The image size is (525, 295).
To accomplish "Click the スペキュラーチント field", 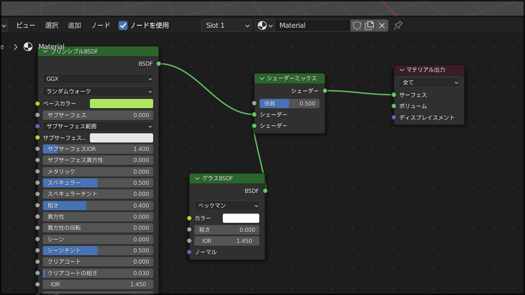I will point(98,194).
